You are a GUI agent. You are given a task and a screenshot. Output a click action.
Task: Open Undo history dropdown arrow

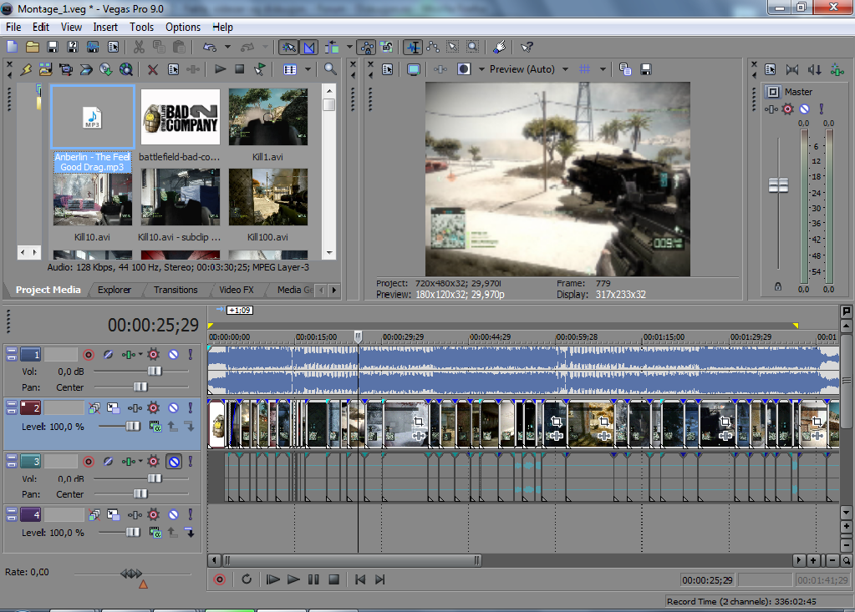coord(227,47)
